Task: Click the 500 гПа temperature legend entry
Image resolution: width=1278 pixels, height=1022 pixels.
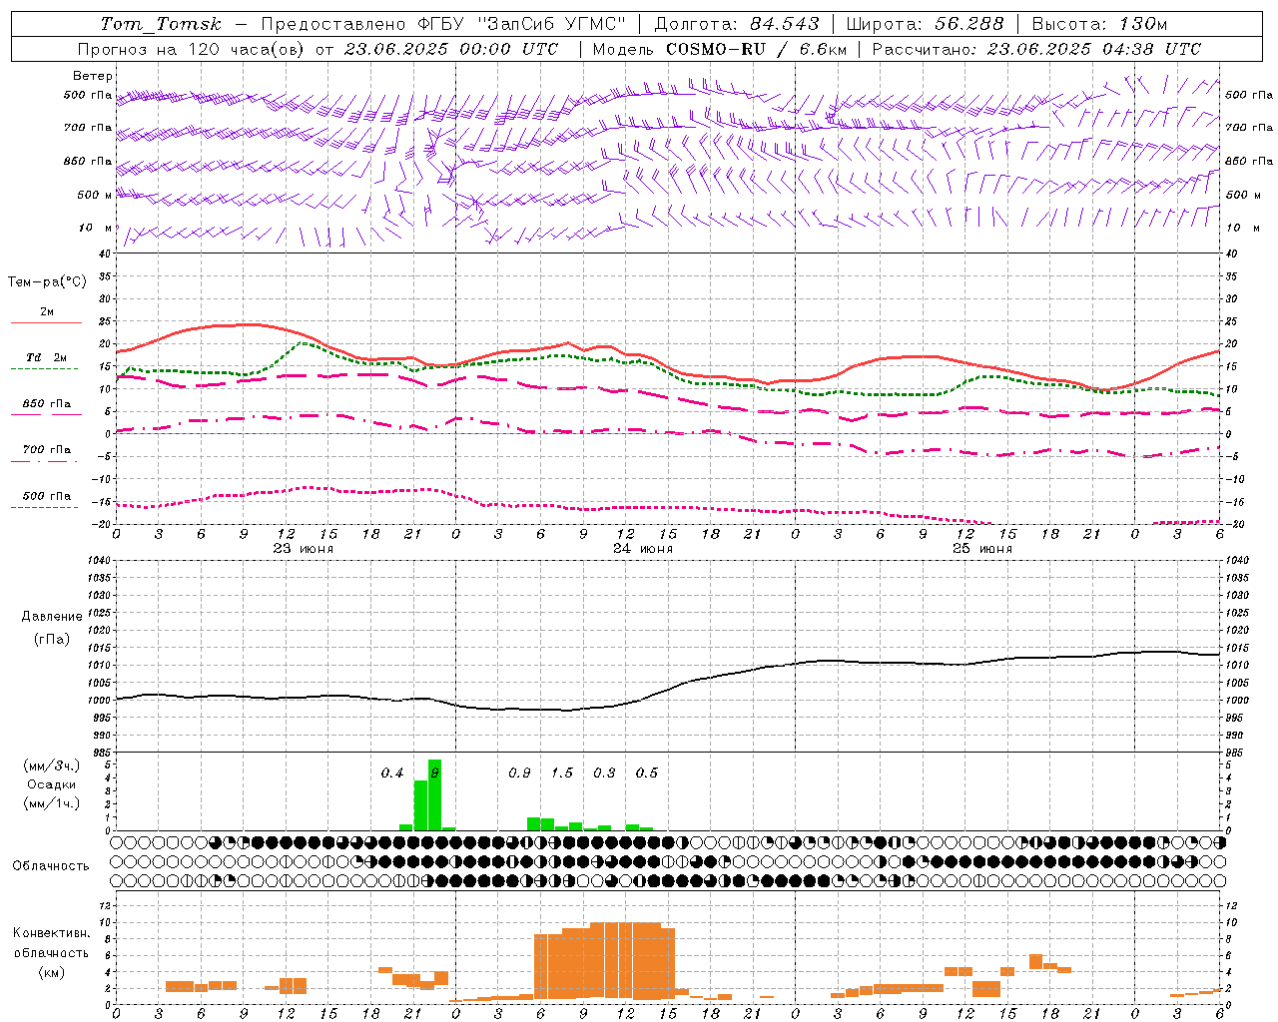Action: tap(46, 496)
